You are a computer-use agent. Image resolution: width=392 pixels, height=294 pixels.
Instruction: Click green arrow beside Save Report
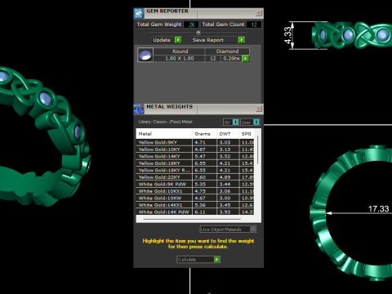(241, 40)
